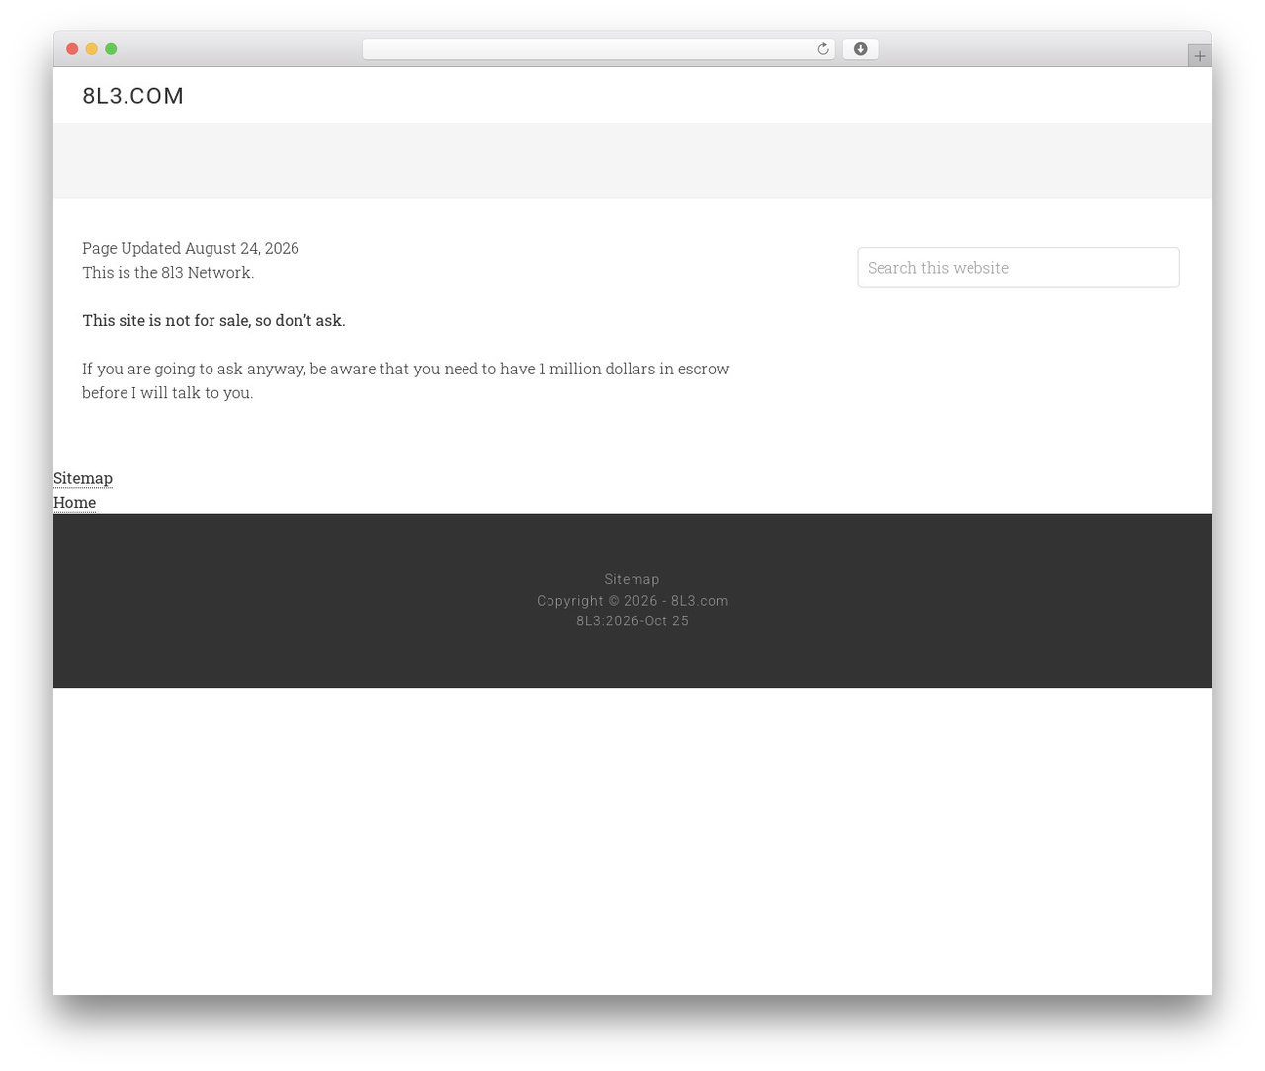
Task: Click the 8L3:2026-Oct 25 footer text
Action: click(632, 620)
